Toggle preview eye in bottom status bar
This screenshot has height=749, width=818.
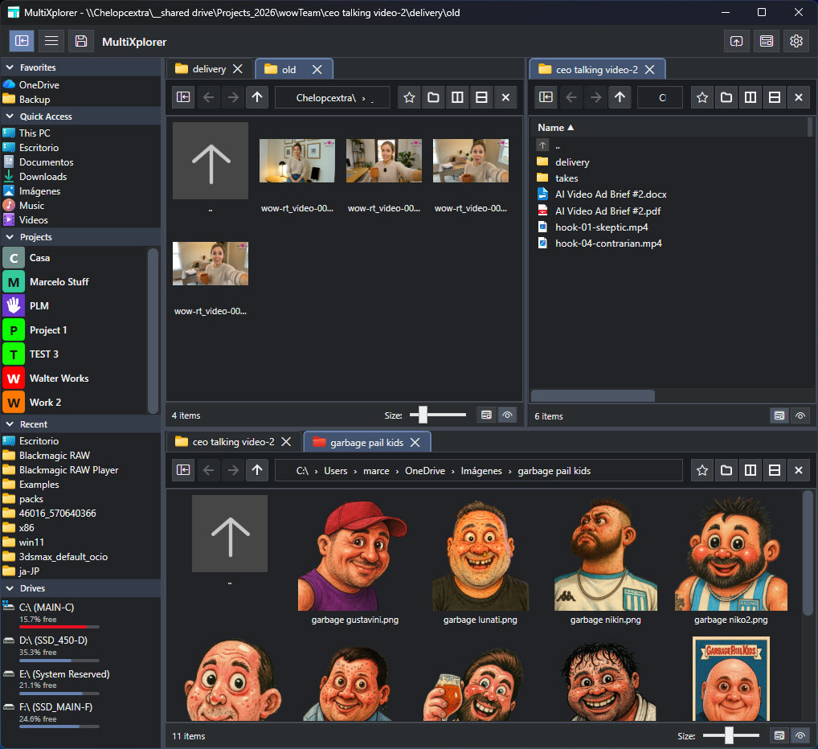[800, 735]
